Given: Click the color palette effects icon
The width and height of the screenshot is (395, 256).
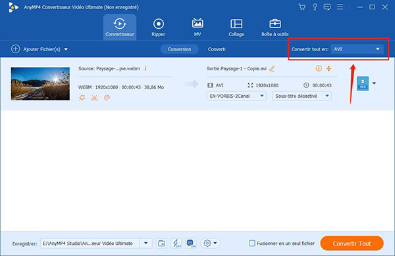Looking at the screenshot, I should click(107, 98).
